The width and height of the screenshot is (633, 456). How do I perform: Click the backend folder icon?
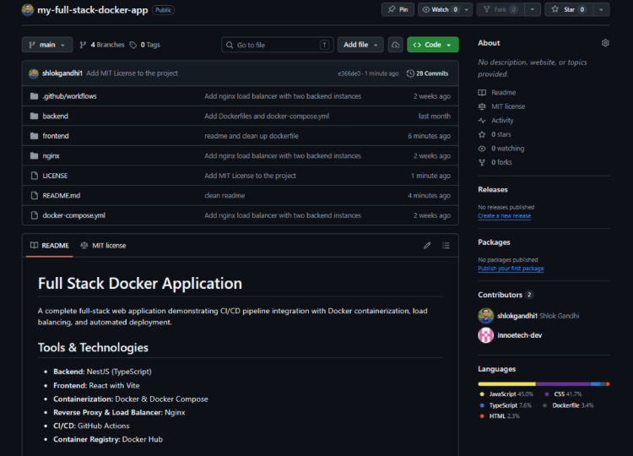(35, 116)
